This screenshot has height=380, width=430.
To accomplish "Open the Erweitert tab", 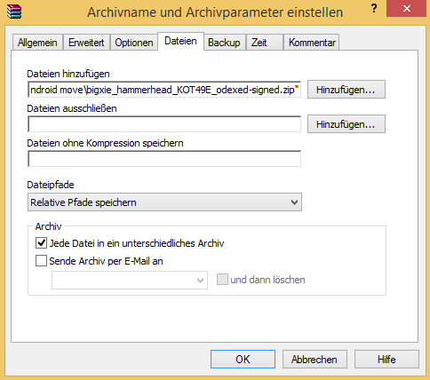I will [86, 43].
